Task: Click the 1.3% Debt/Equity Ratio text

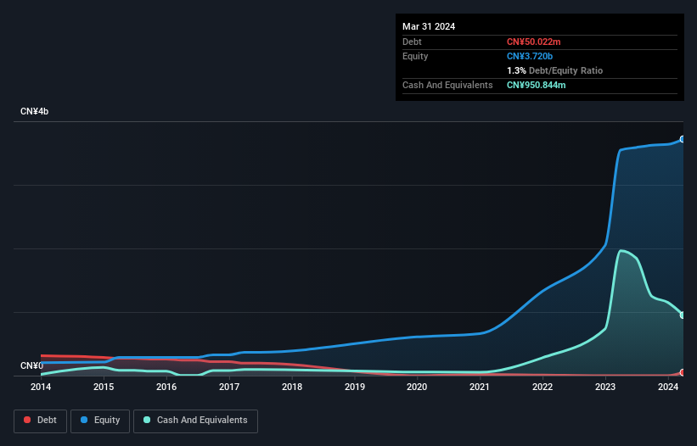Action: [554, 70]
